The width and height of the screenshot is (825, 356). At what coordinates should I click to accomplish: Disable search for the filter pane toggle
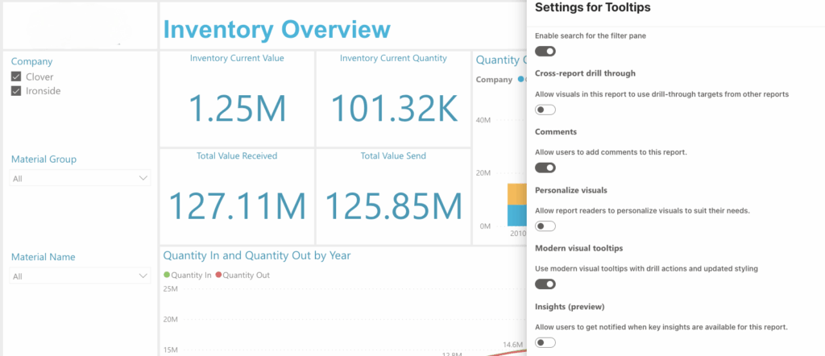[x=545, y=51]
